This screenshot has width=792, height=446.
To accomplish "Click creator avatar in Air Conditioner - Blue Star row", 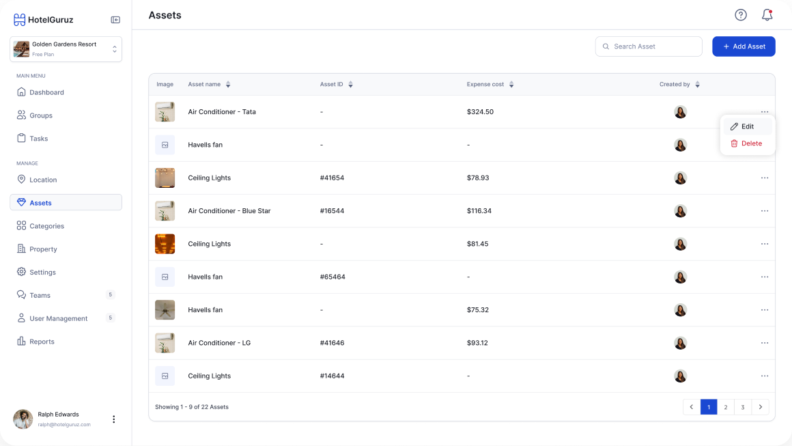I will [680, 211].
